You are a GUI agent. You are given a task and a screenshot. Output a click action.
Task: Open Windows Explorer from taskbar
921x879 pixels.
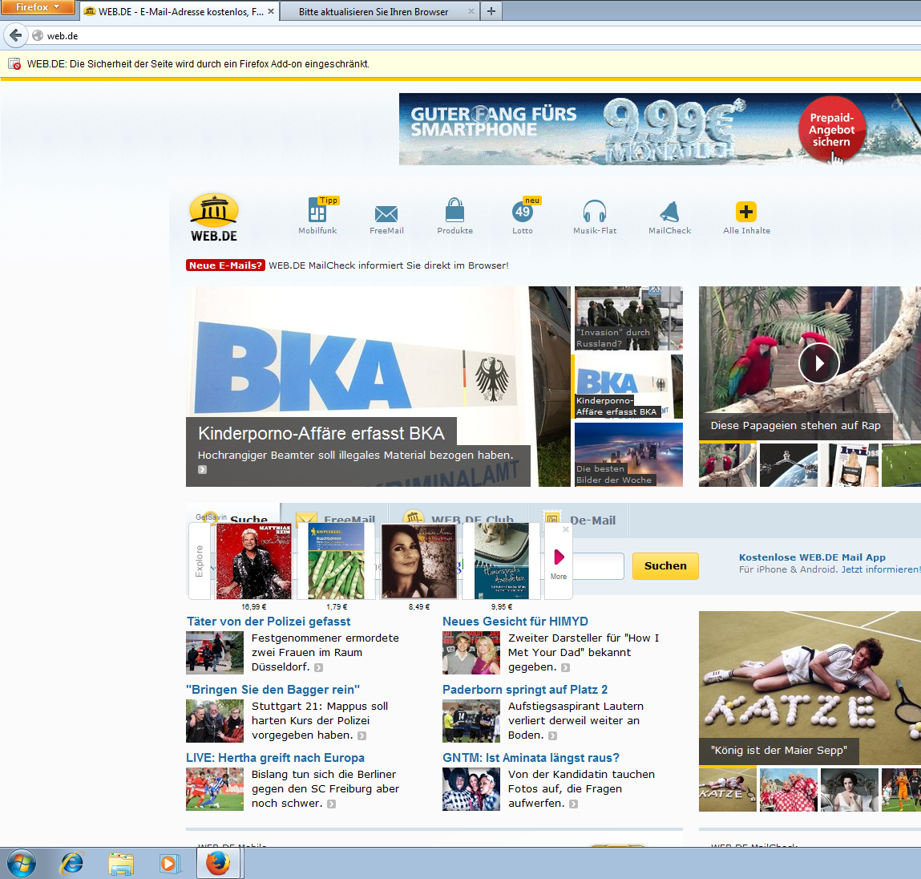(121, 864)
